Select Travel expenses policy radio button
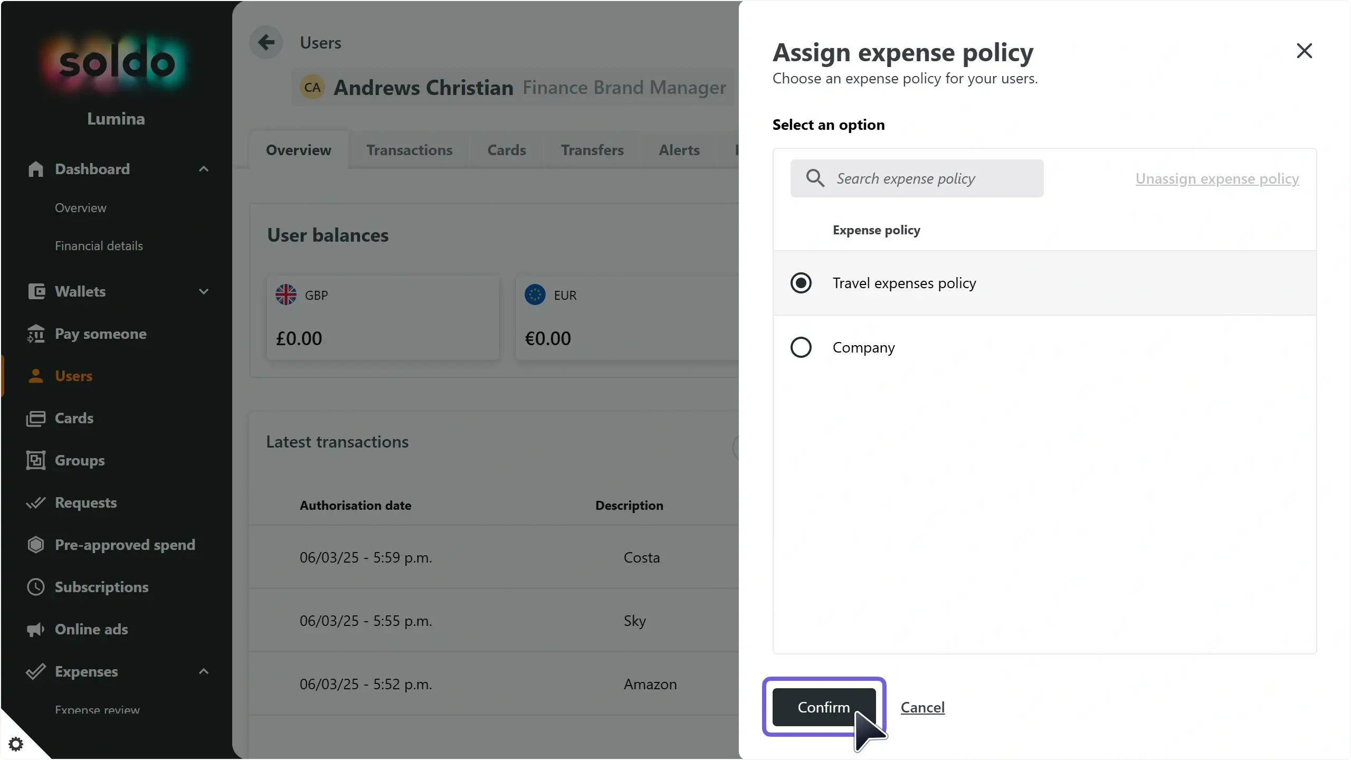The image size is (1351, 760). coord(801,283)
